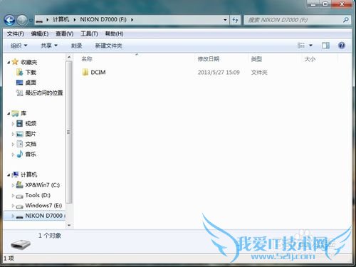
Task: Open the address bar history dropdown
Action: (x=225, y=20)
